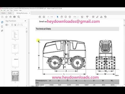Click the insert page icon in thumbnails toolbar
This screenshot has height=94, width=125.
(12, 25)
